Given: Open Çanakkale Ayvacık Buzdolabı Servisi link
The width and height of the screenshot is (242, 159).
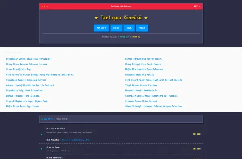Looking at the screenshot, I should 26,80.
